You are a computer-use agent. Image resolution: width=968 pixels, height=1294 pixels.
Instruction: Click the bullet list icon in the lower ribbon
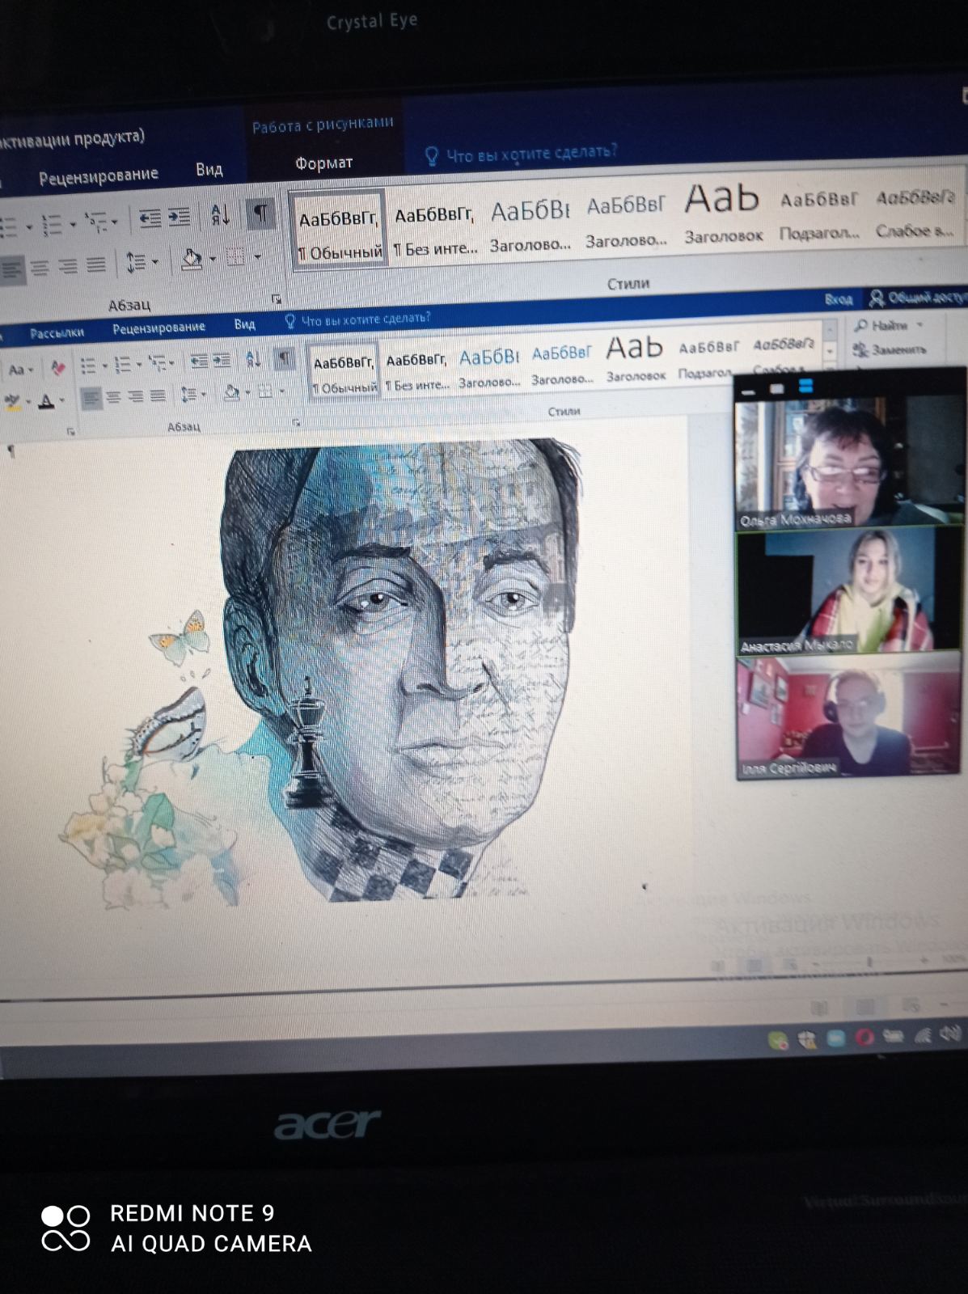click(88, 366)
